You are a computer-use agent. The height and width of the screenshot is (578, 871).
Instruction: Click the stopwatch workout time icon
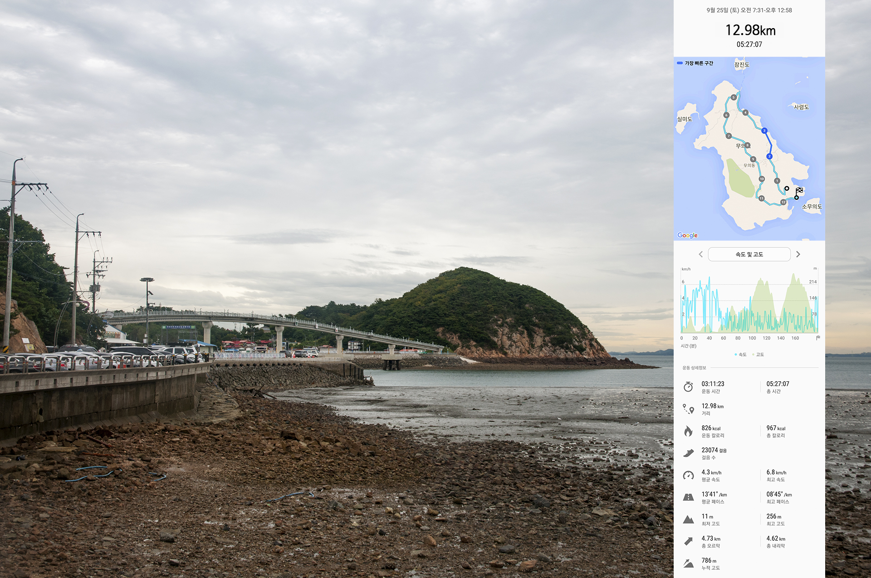coord(688,387)
